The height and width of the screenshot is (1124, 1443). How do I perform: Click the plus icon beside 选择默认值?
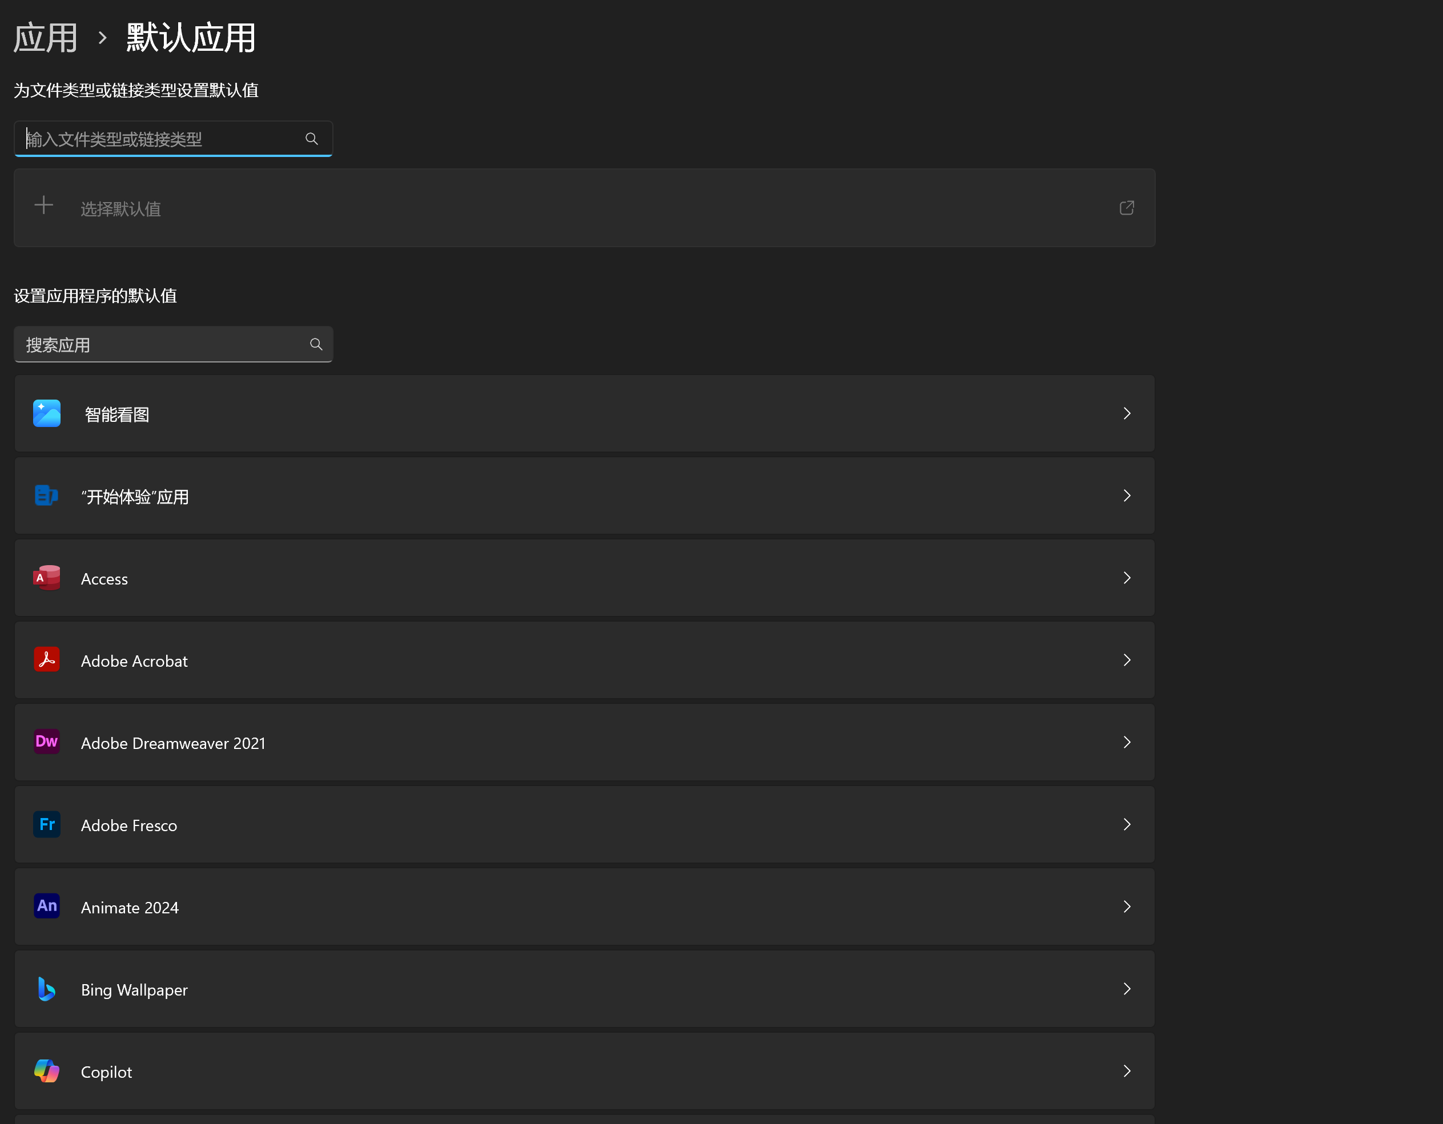tap(43, 206)
